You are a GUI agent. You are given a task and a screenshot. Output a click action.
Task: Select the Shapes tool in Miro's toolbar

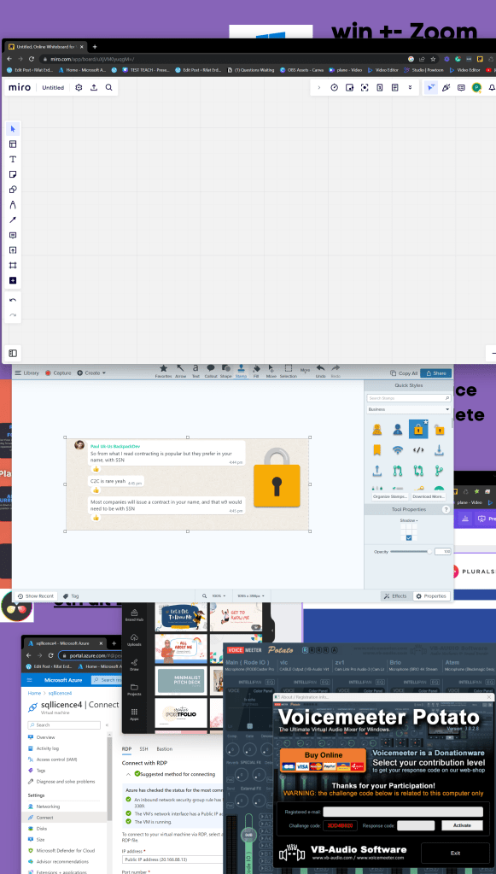(x=13, y=190)
